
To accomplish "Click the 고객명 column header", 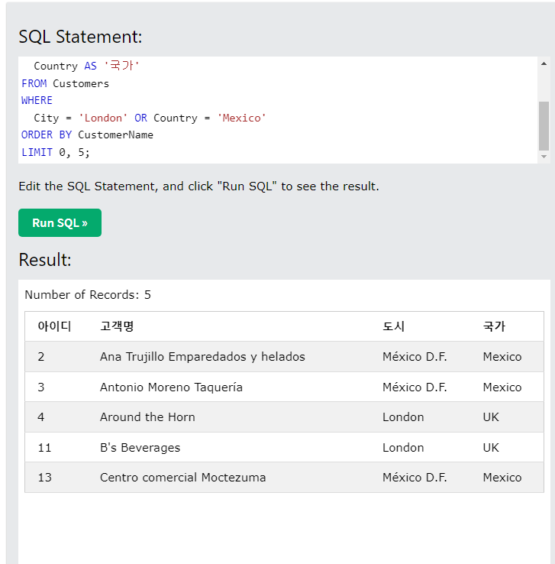I will point(117,326).
